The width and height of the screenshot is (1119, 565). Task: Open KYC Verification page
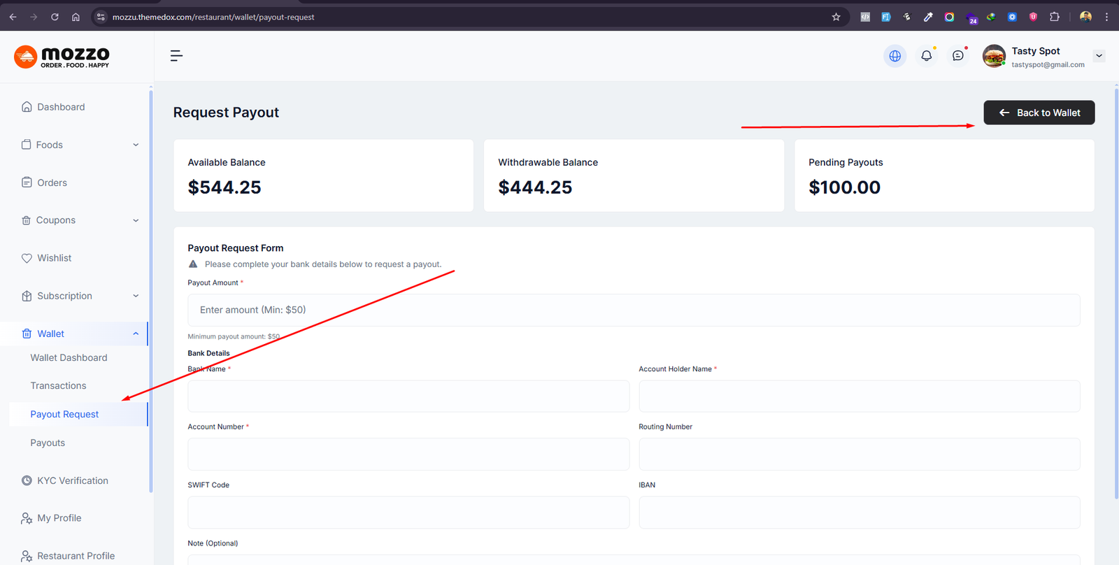72,480
